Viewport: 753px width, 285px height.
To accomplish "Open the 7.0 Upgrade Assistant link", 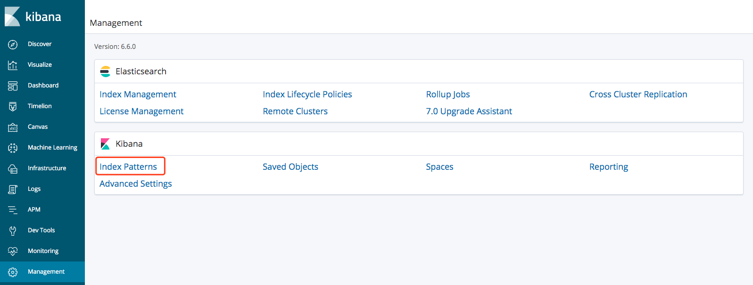I will [469, 111].
